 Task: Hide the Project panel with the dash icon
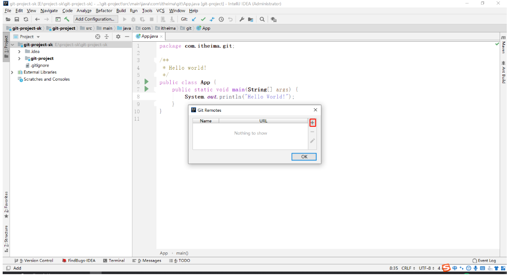pos(127,37)
